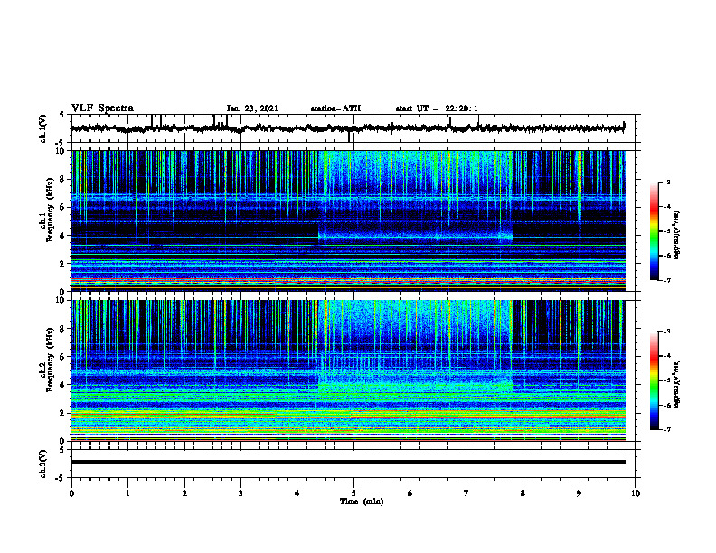Image resolution: width=716 pixels, height=553 pixels.
Task: Select the "start UT = 22:20: 1" text
Action: point(437,108)
